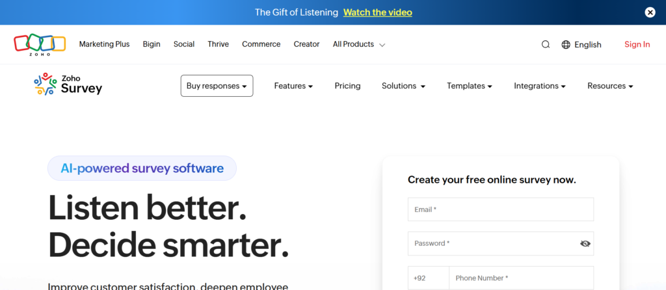Viewport: 666px width, 290px height.
Task: Open the Zoho Survey logo home link
Action: [x=68, y=85]
